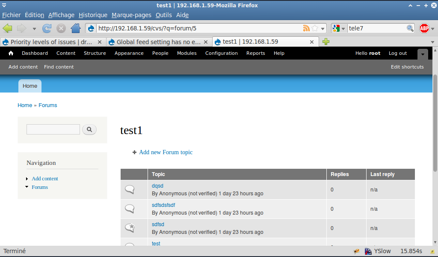Click the Forums breadcrumb link

48,105
